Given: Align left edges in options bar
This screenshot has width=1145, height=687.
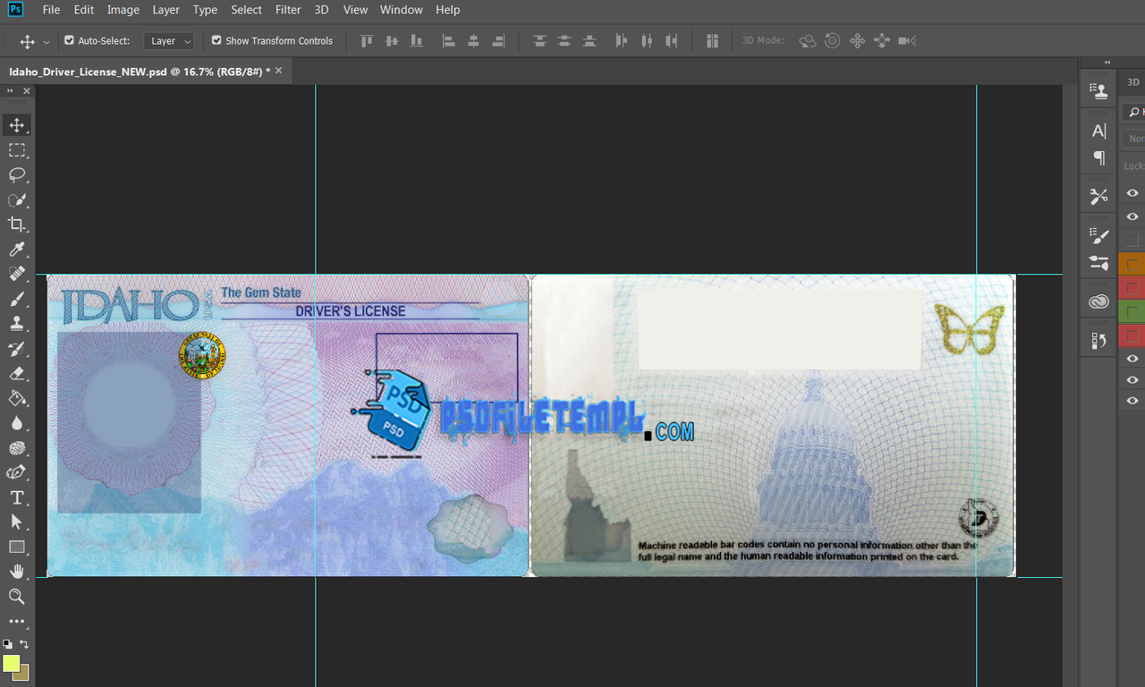Looking at the screenshot, I should coord(449,41).
